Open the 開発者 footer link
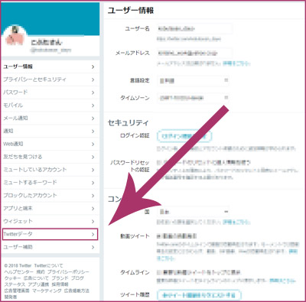Image resolution: width=306 pixels, height=302 pixels. [x=11, y=297]
